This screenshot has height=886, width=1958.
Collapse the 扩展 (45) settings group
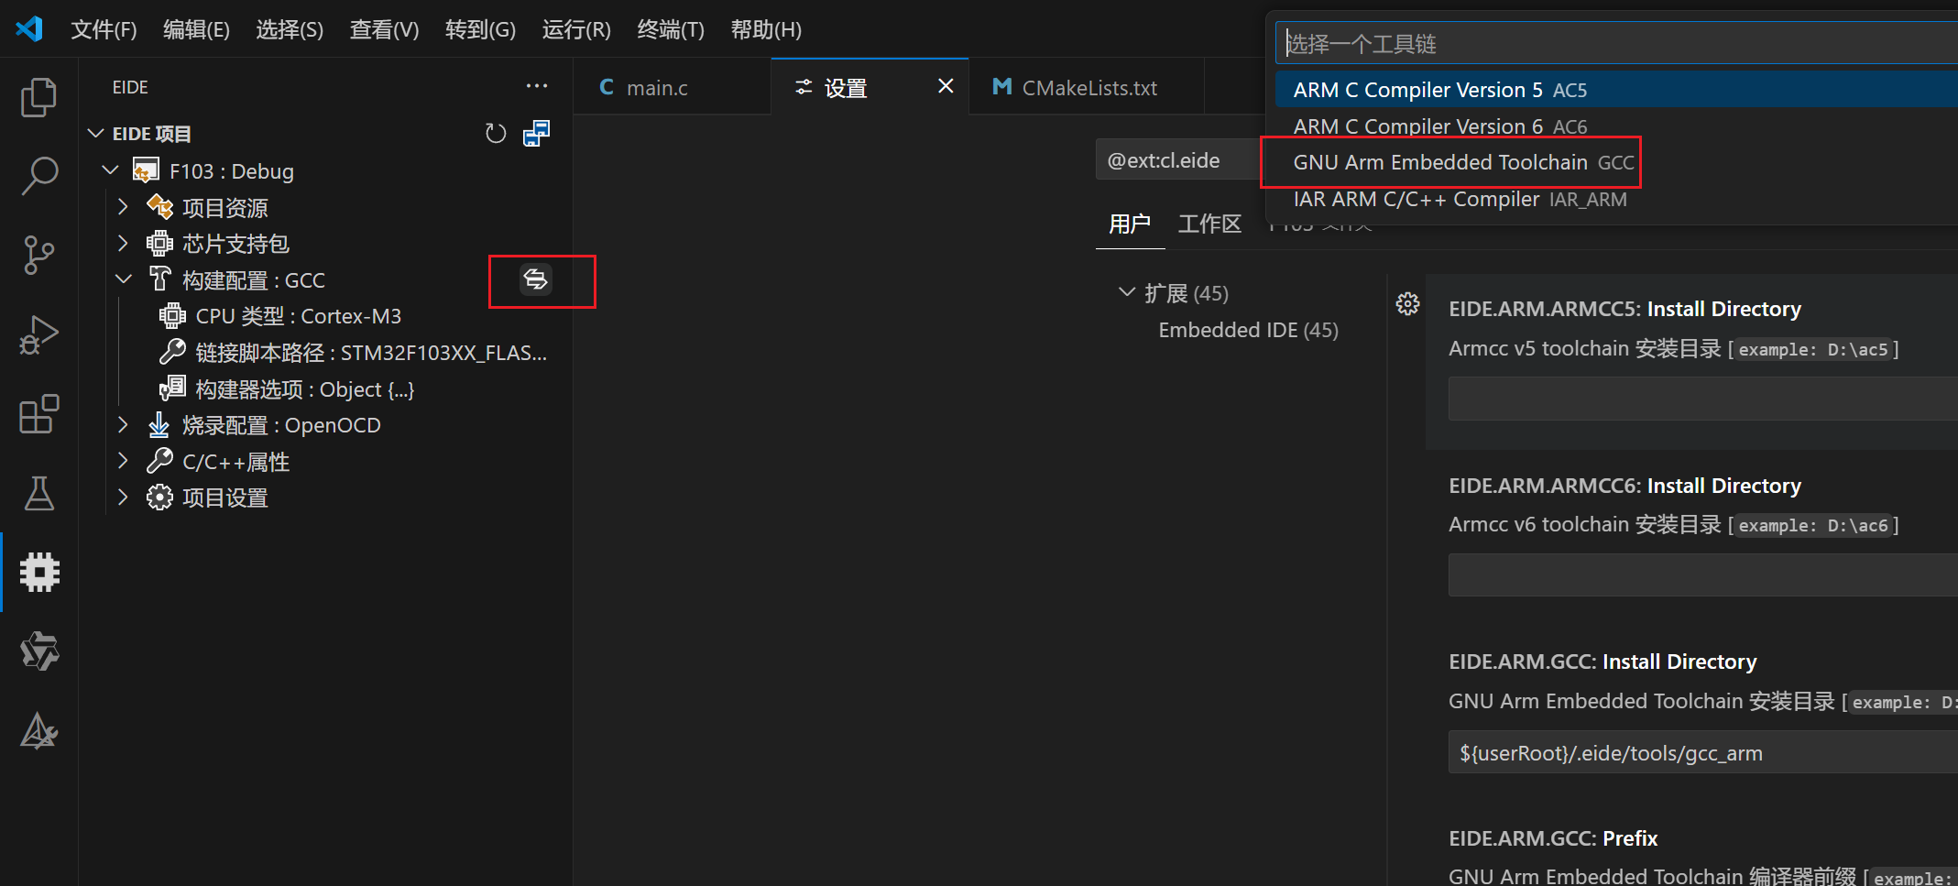pos(1127,292)
